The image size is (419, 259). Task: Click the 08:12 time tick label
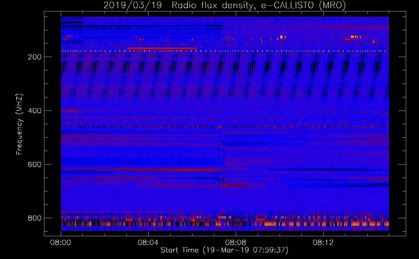(323, 243)
